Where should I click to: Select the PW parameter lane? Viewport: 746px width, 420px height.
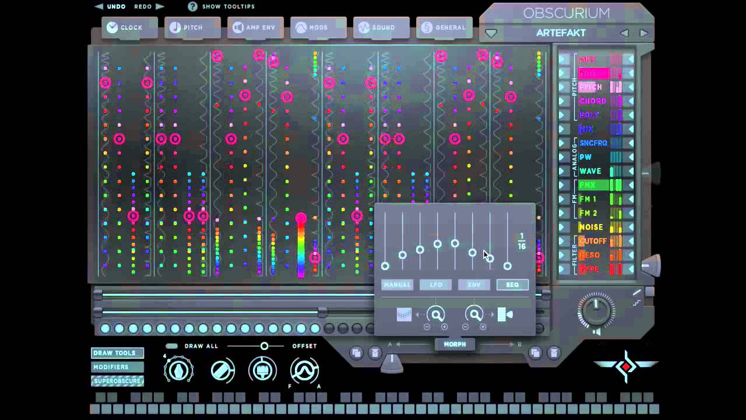(x=593, y=157)
